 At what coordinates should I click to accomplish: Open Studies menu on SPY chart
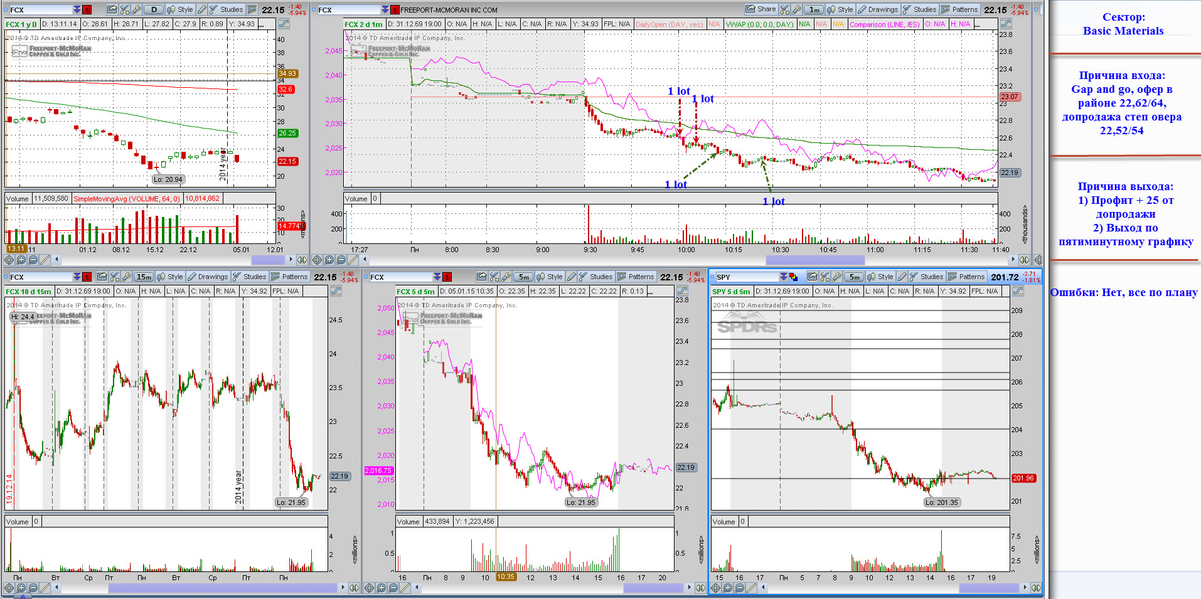point(926,277)
